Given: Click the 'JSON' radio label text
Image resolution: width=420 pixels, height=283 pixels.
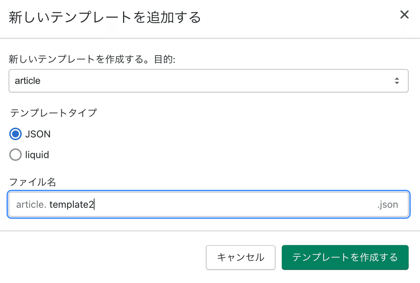Looking at the screenshot, I should pyautogui.click(x=38, y=134).
